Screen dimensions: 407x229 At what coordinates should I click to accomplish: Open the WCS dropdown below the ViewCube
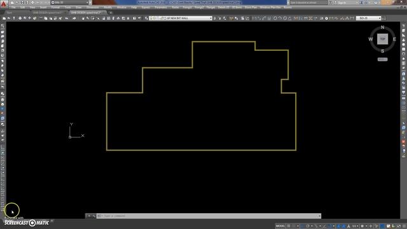point(382,59)
